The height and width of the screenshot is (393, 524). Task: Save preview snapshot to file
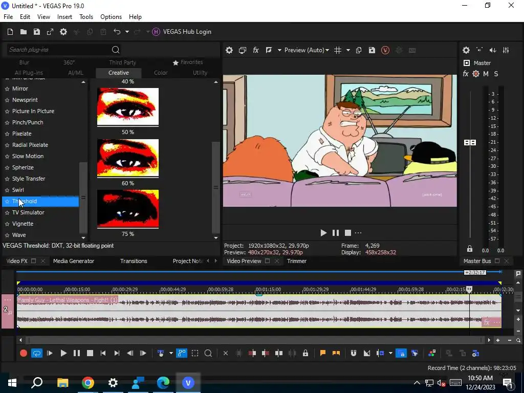tap(372, 50)
